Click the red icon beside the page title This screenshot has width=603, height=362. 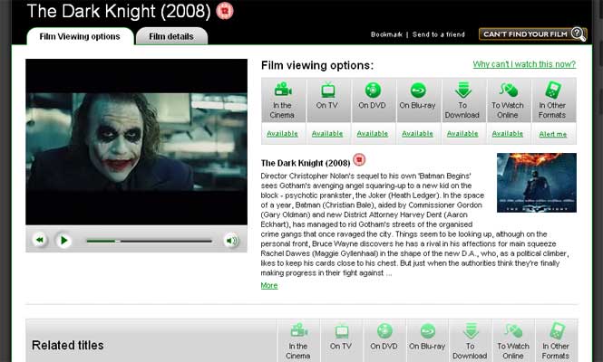point(225,11)
